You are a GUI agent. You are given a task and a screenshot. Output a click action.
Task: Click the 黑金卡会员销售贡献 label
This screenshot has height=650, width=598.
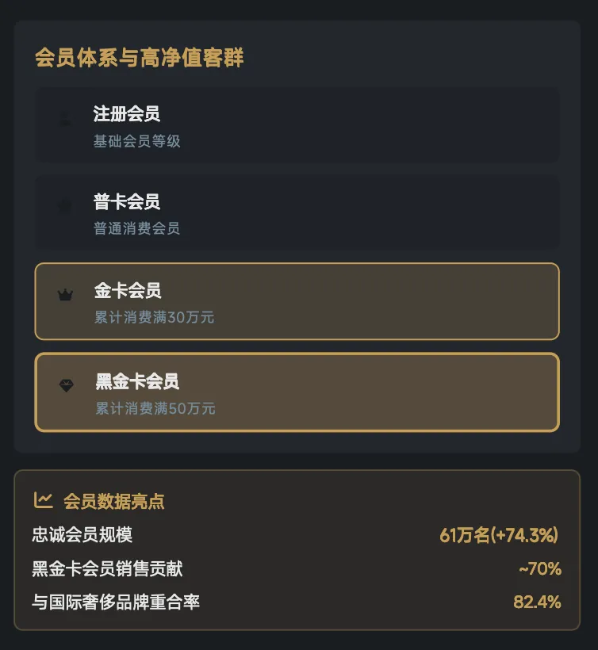108,569
